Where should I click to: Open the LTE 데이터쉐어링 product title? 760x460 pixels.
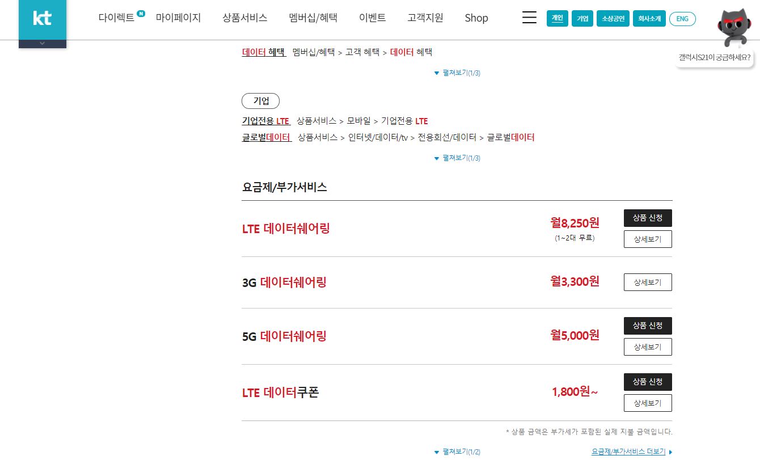[286, 229]
